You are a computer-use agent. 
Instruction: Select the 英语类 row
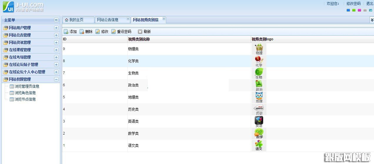(218, 122)
